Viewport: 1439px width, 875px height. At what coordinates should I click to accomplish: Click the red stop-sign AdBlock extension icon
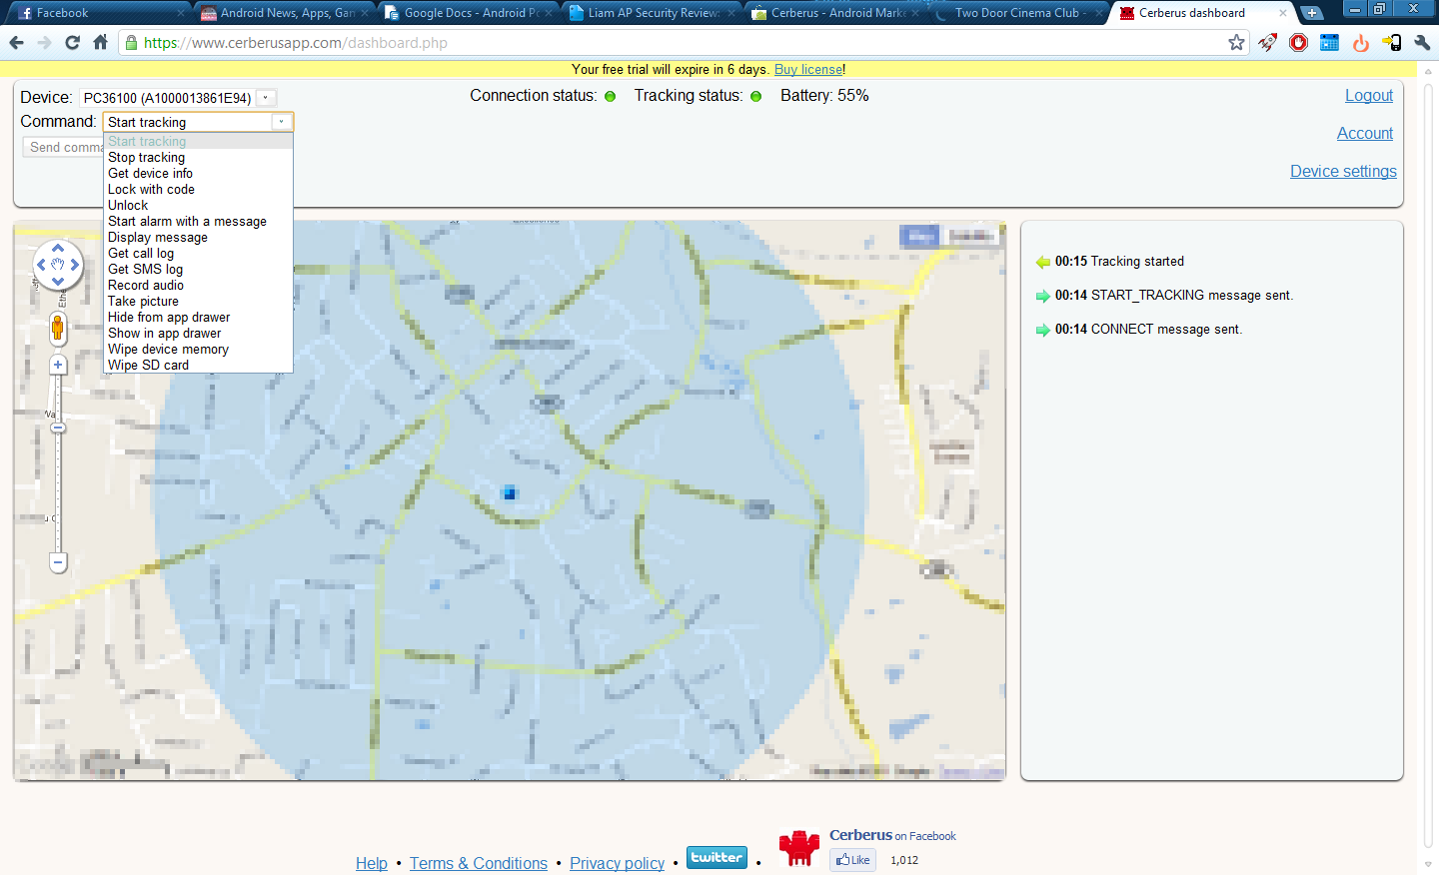click(x=1298, y=42)
